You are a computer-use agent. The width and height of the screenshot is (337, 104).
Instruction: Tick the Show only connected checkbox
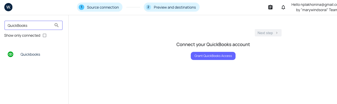[45, 35]
